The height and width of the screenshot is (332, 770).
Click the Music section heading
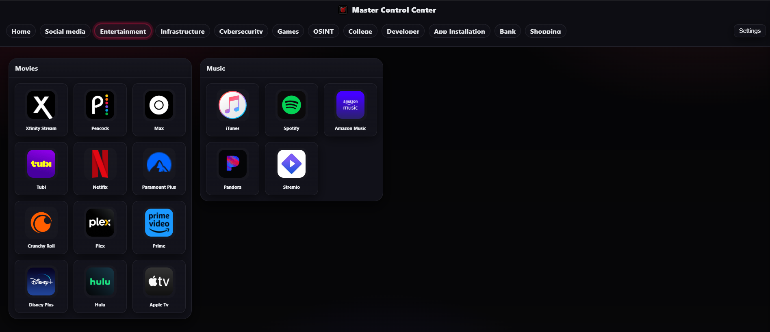click(216, 68)
